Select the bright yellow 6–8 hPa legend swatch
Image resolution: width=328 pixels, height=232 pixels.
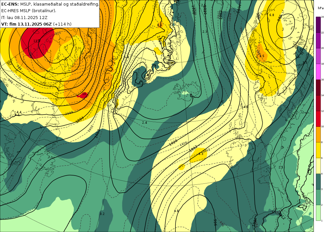[x=318, y=150]
